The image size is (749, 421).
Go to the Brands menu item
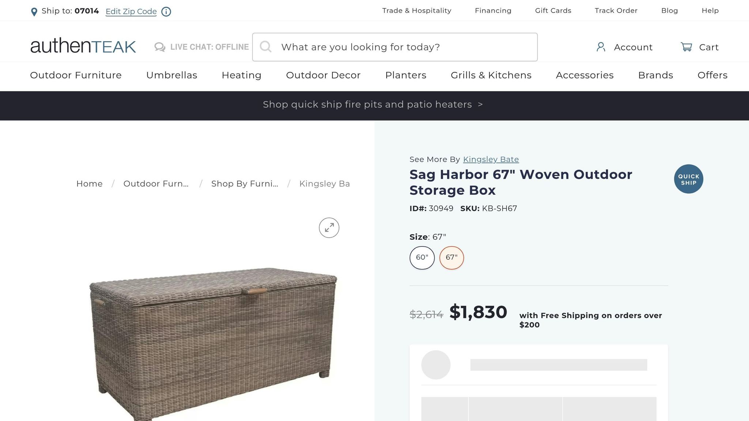click(x=655, y=75)
